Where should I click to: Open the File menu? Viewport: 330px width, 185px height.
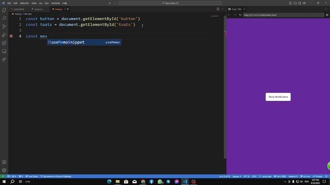(x=9, y=3)
